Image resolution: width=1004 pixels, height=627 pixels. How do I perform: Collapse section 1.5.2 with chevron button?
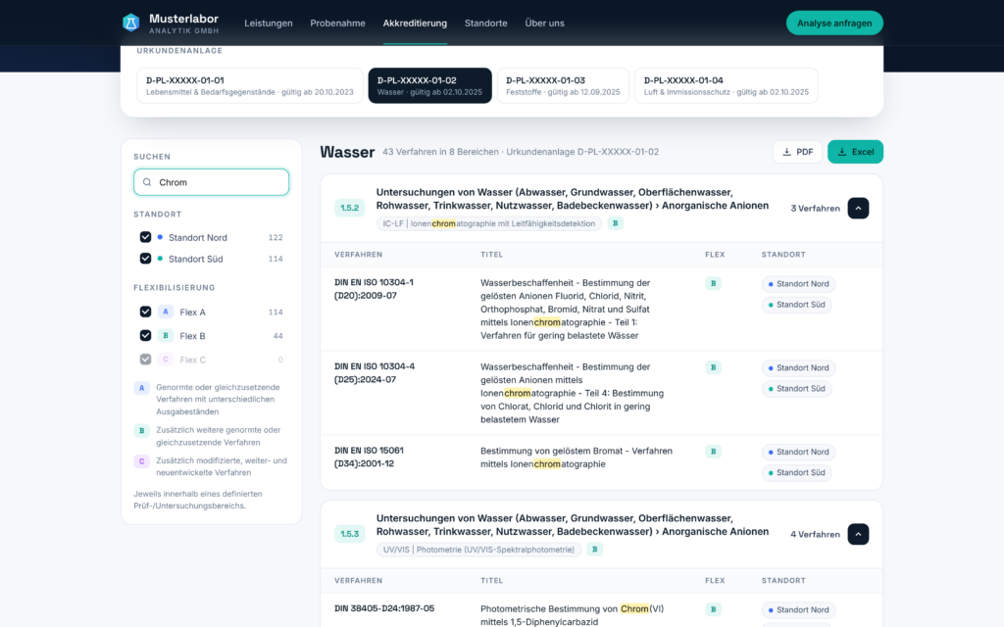pyautogui.click(x=858, y=208)
